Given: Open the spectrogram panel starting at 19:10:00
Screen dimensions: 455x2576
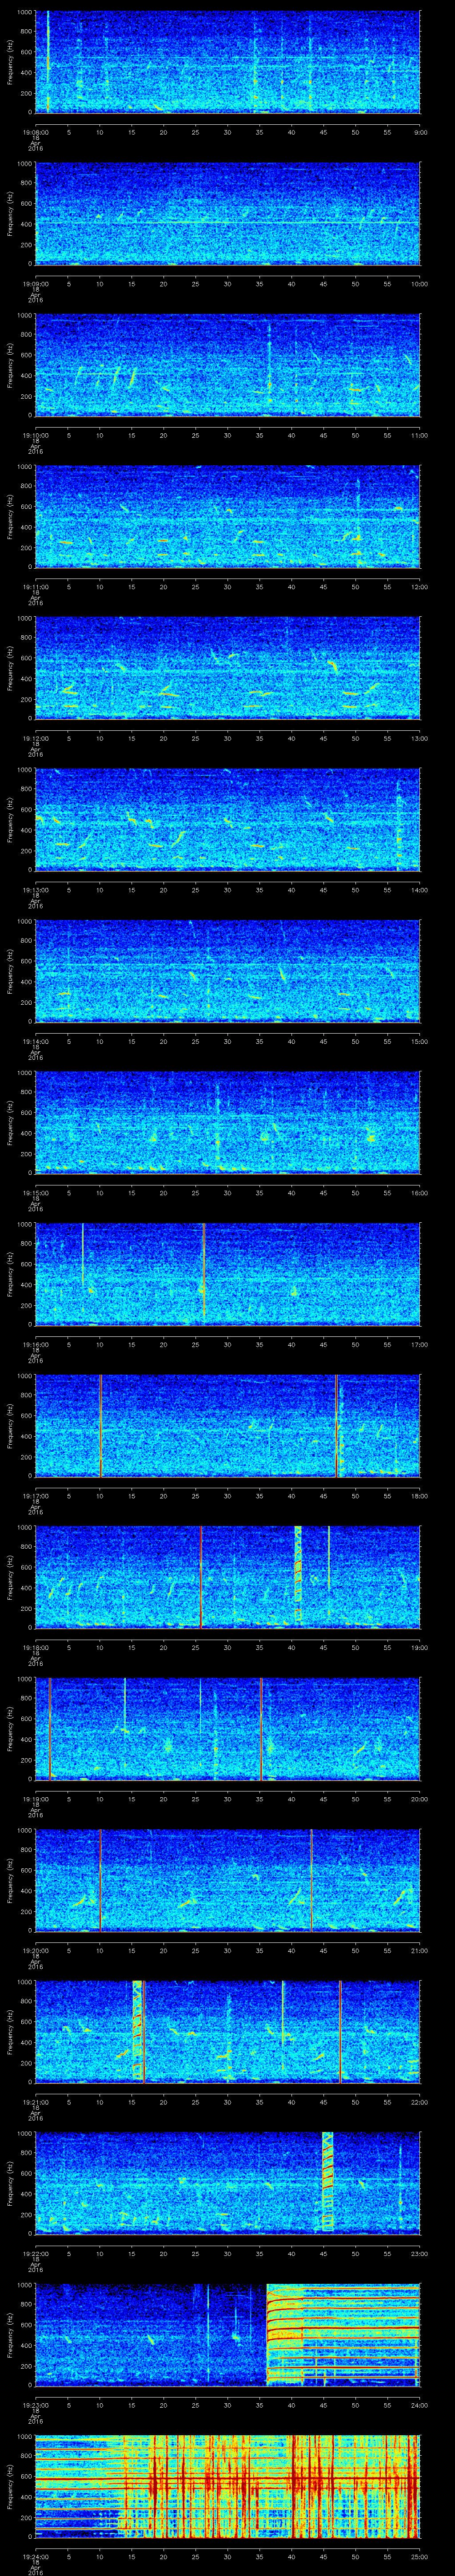Looking at the screenshot, I should coord(227,364).
